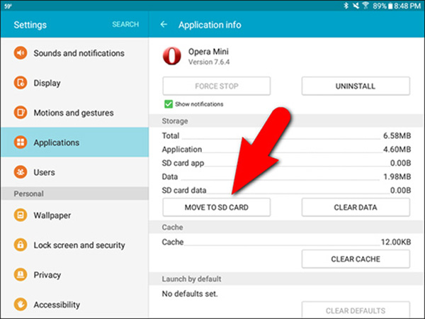Open Users settings

coord(74,172)
